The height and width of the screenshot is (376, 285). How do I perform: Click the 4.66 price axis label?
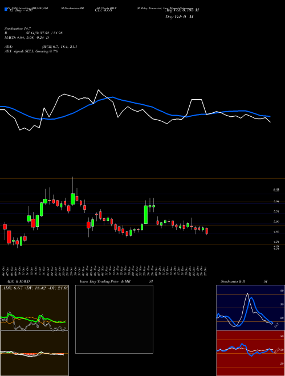pyautogui.click(x=276, y=232)
